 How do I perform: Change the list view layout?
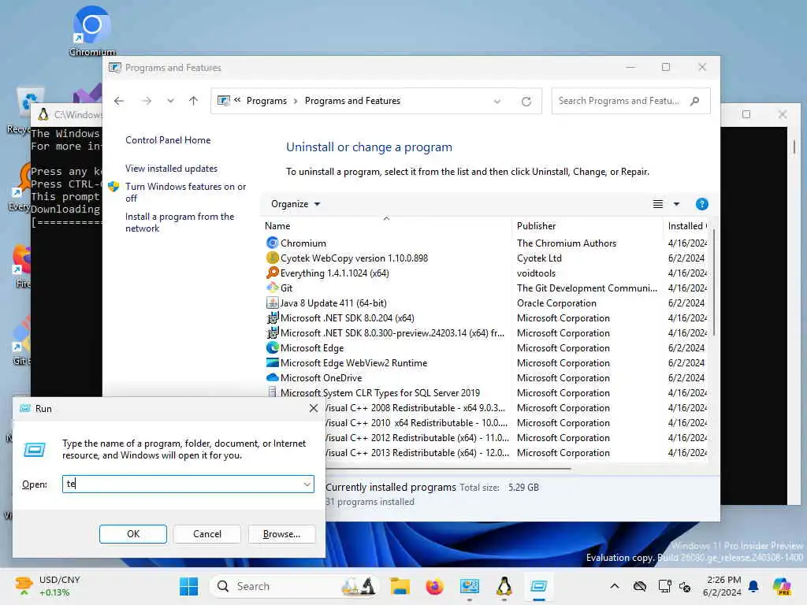[x=658, y=204]
